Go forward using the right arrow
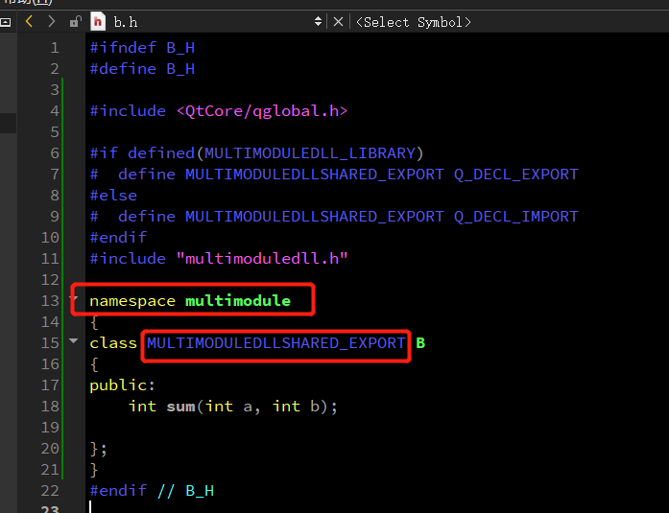Viewport: 669px width, 513px height. coord(52,21)
